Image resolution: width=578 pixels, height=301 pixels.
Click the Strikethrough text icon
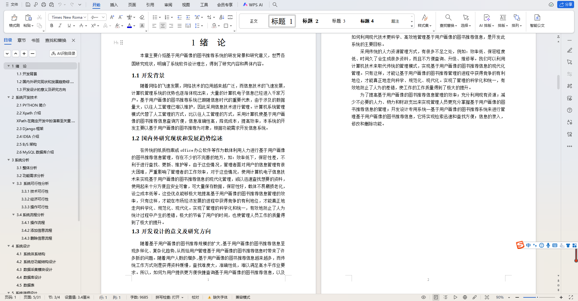[81, 26]
